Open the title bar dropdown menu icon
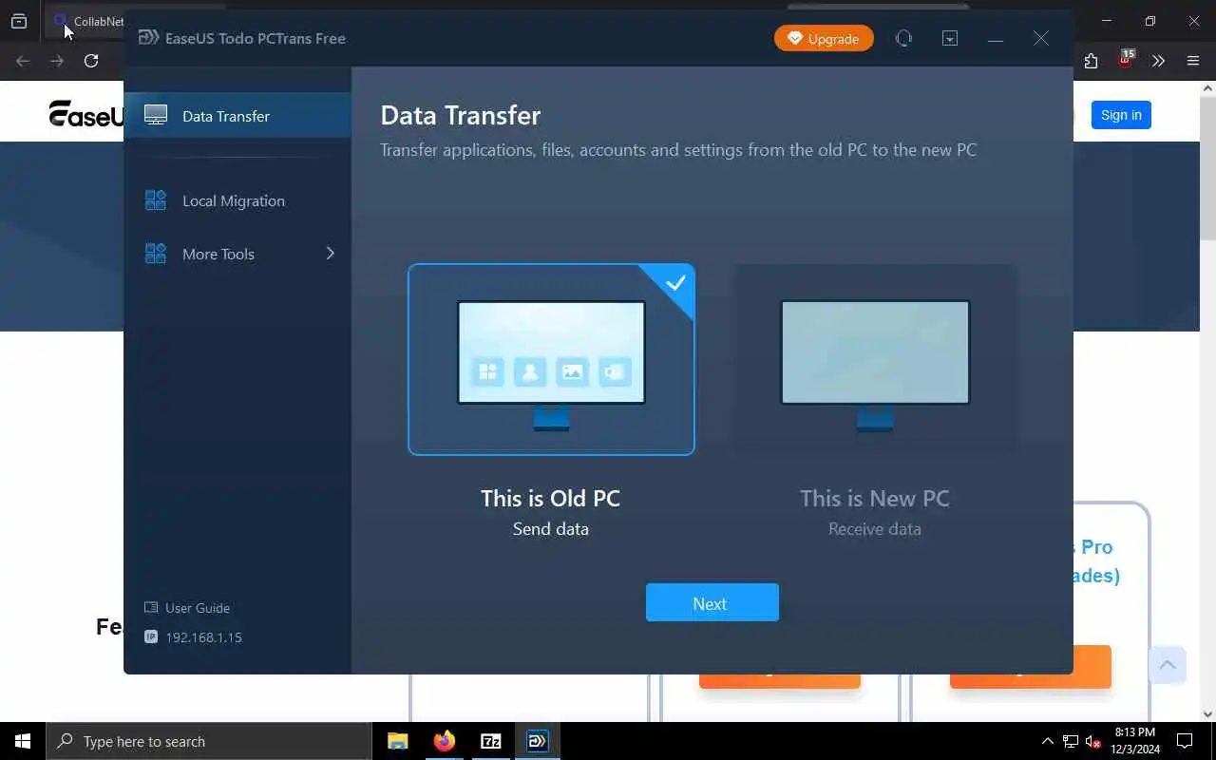 point(950,38)
